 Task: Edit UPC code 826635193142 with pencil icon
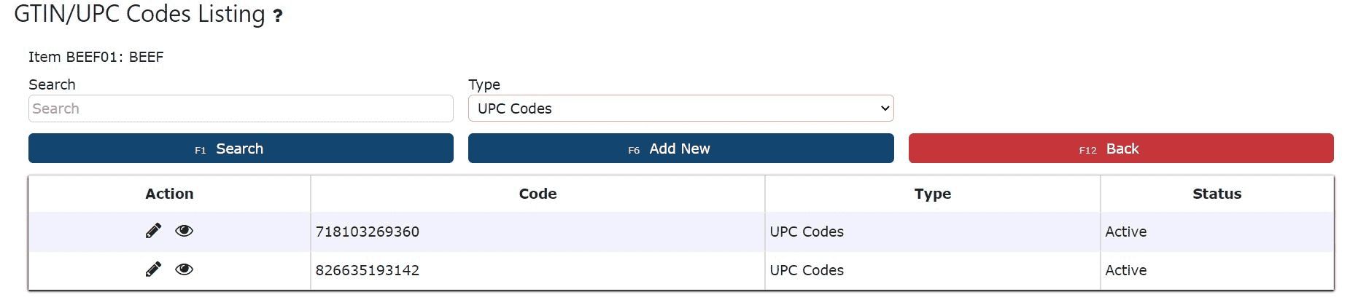click(x=153, y=269)
